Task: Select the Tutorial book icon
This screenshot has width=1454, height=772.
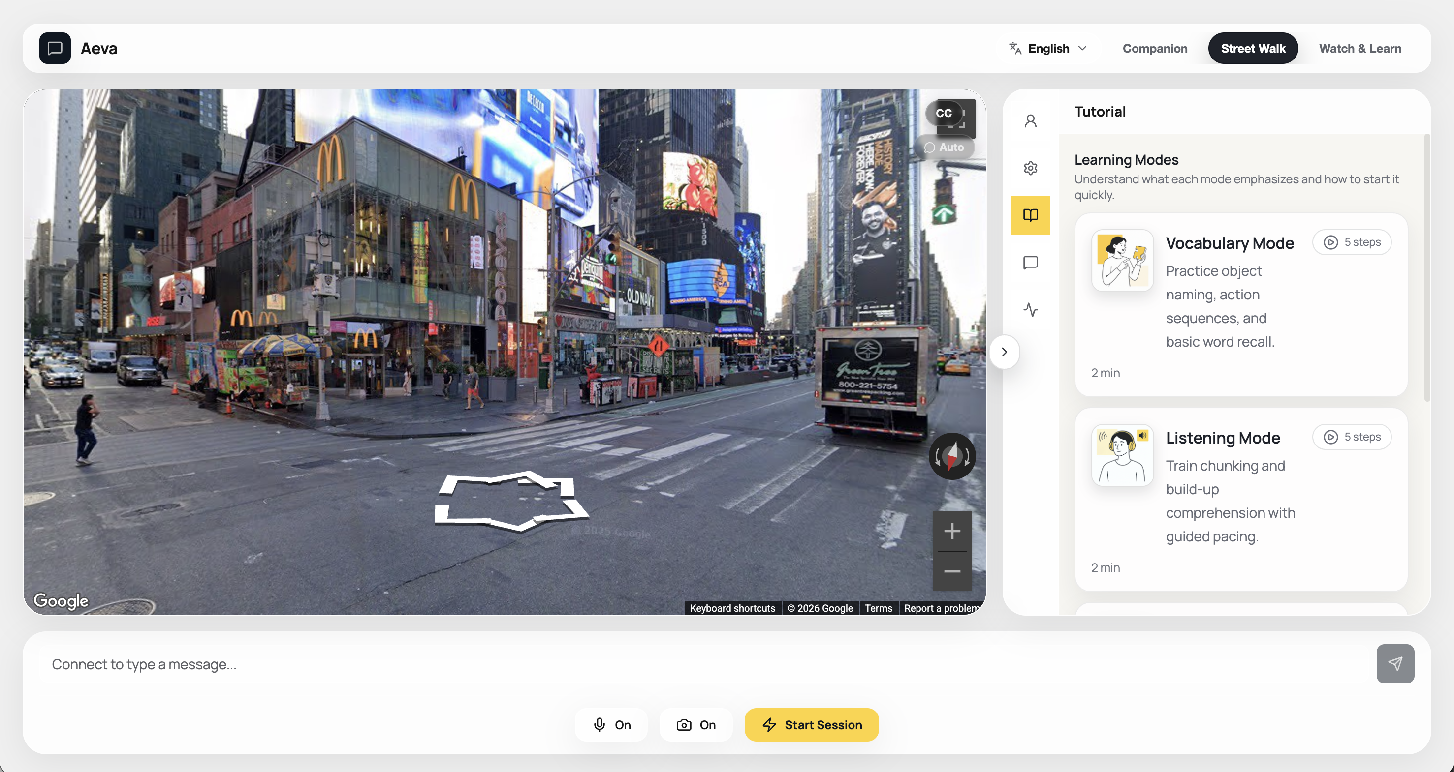Action: tap(1030, 215)
